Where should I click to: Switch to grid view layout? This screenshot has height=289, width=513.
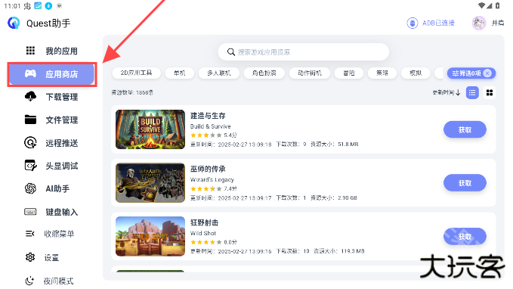[490, 93]
